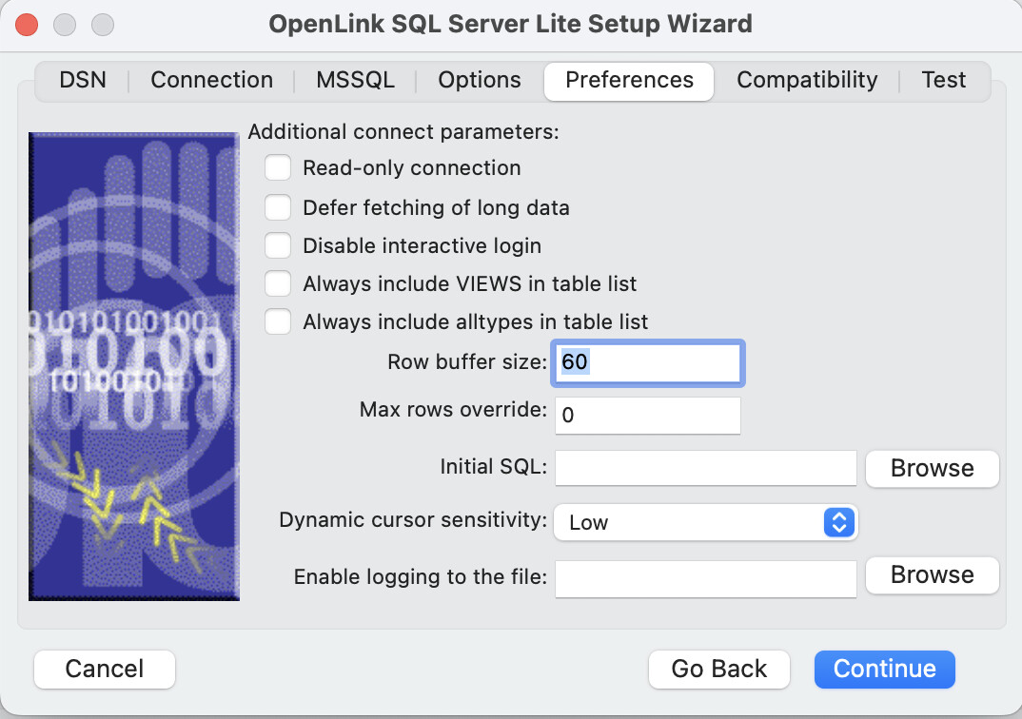Select the MSSQL tab
This screenshot has height=719, width=1022.
pos(355,81)
